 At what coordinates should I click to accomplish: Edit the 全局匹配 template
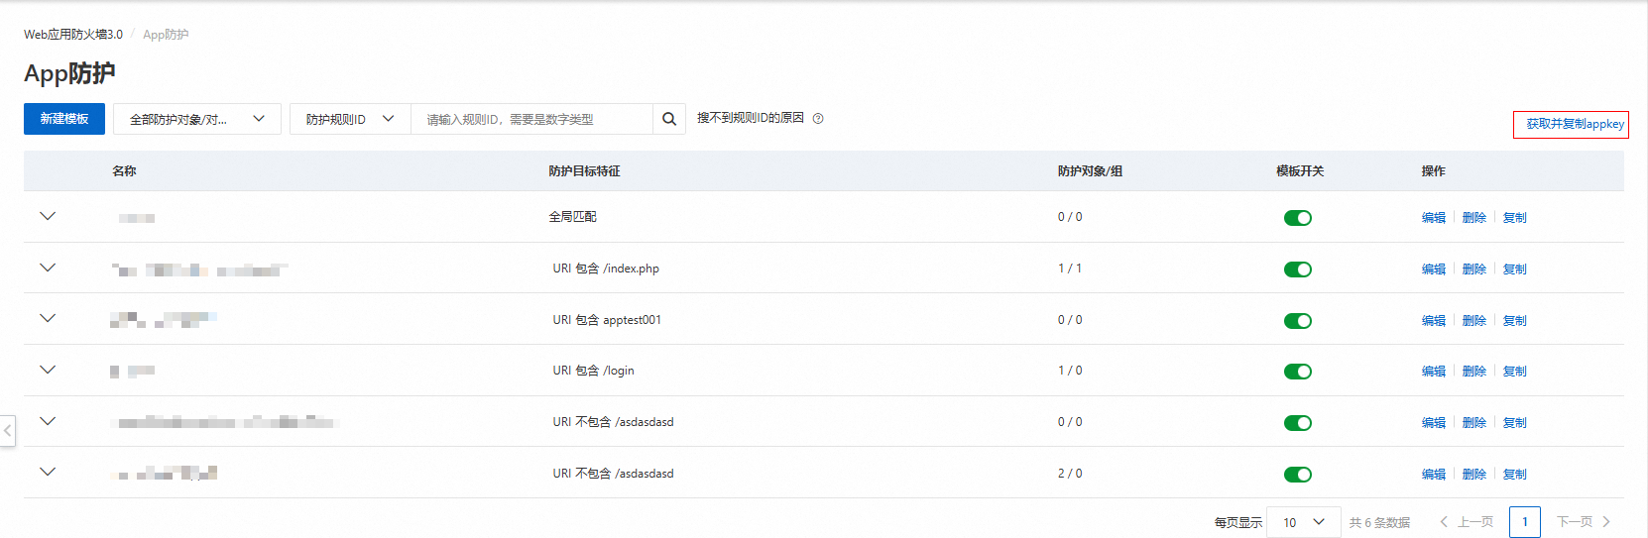tap(1433, 218)
